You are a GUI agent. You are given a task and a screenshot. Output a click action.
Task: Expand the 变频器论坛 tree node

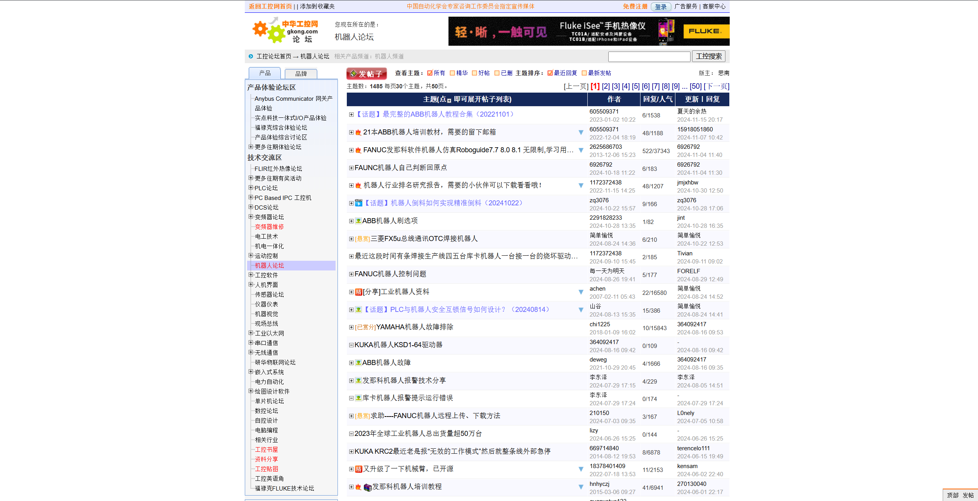pyautogui.click(x=251, y=217)
